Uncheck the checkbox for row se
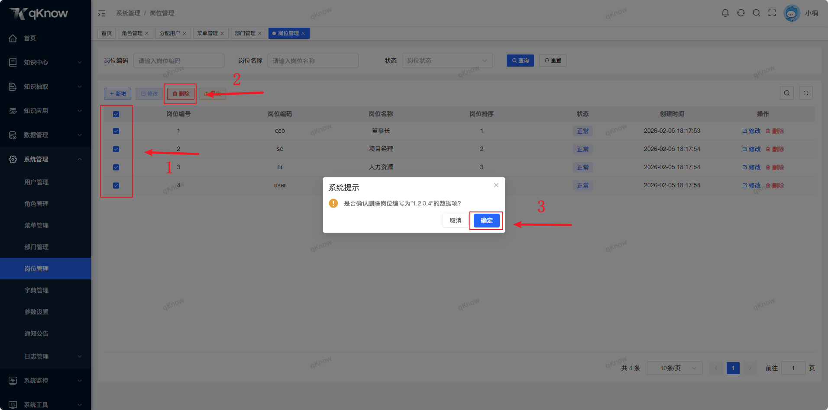828x410 pixels. click(116, 149)
